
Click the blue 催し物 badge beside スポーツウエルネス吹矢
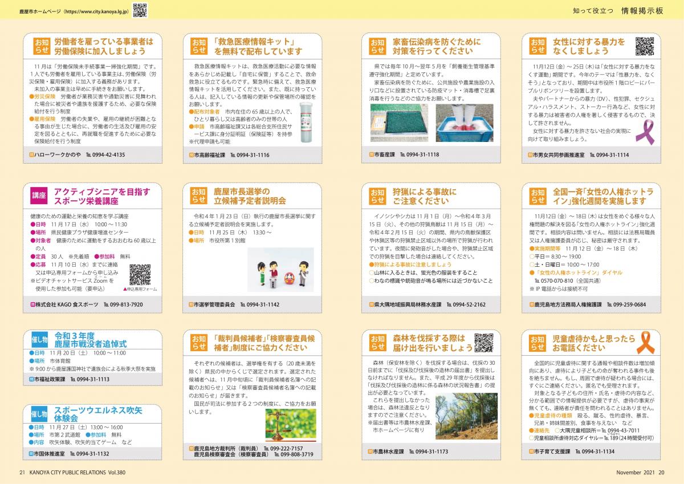[39, 414]
